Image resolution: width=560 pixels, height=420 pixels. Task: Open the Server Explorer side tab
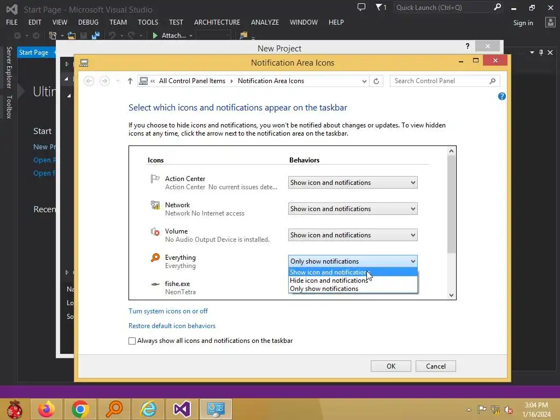pyautogui.click(x=9, y=67)
